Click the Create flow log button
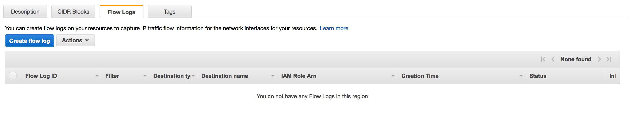 click(30, 41)
